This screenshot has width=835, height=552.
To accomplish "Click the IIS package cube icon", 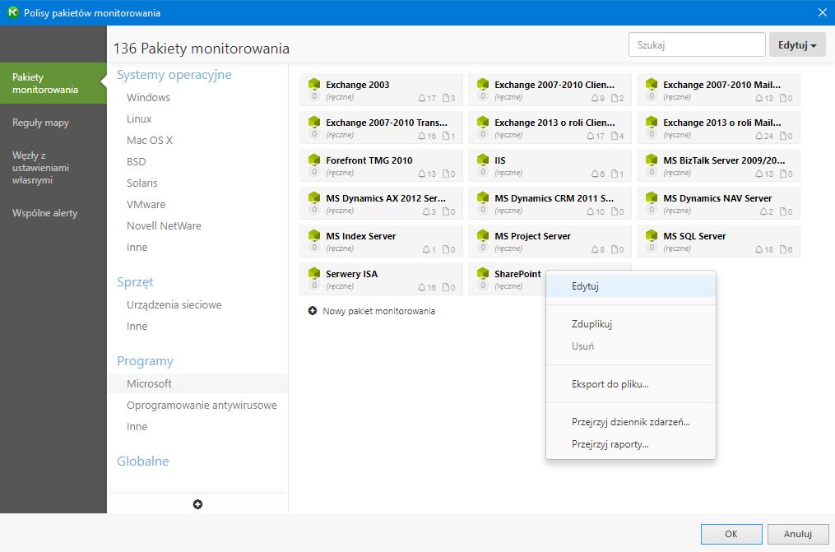I will click(x=482, y=160).
